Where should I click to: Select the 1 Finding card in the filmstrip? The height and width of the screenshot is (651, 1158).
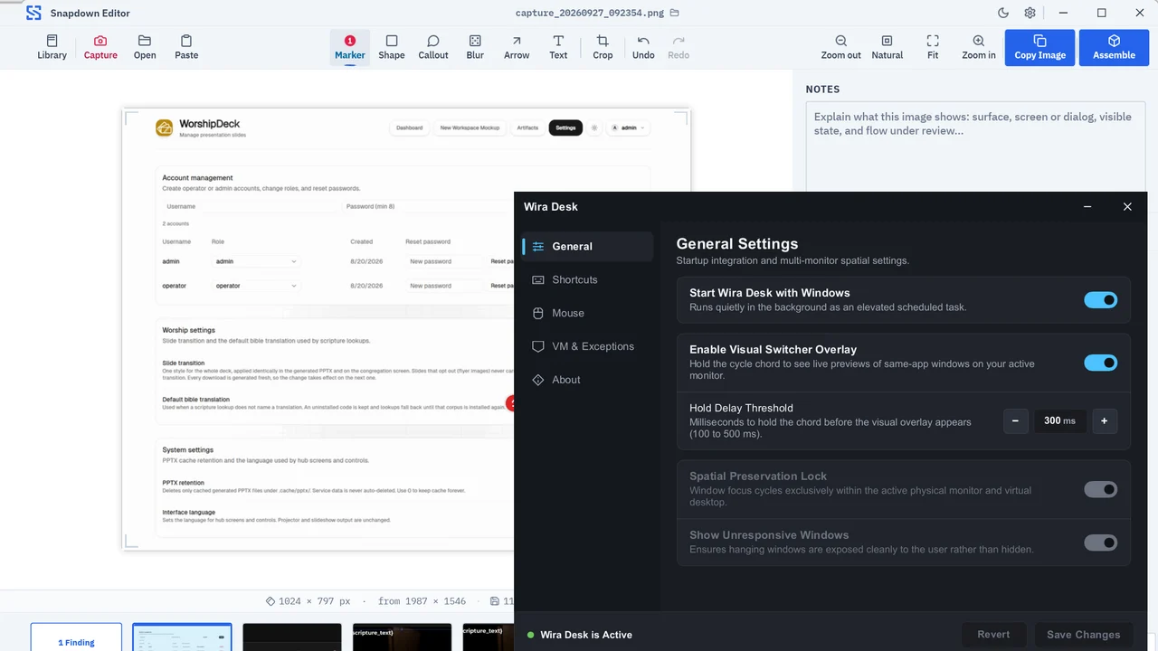point(76,637)
